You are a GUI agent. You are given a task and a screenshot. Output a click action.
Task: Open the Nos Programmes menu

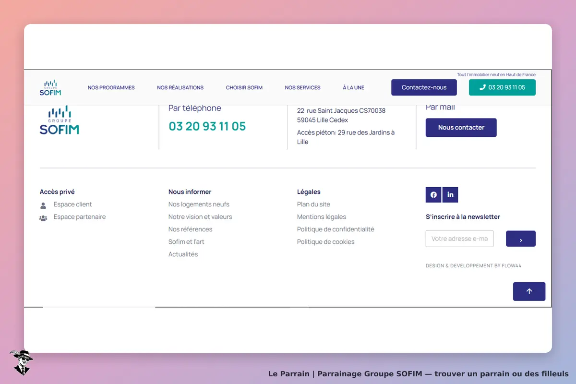[x=111, y=88]
